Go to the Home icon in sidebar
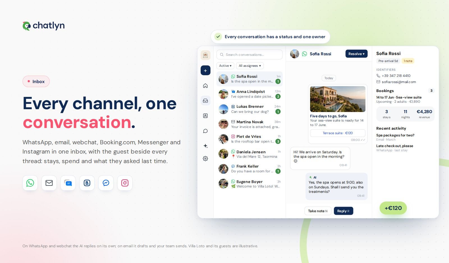Viewport: 449px width, 263px height. (205, 86)
